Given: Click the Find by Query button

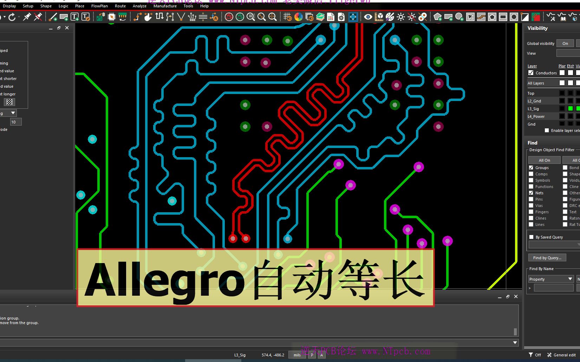Looking at the screenshot, I should (547, 257).
